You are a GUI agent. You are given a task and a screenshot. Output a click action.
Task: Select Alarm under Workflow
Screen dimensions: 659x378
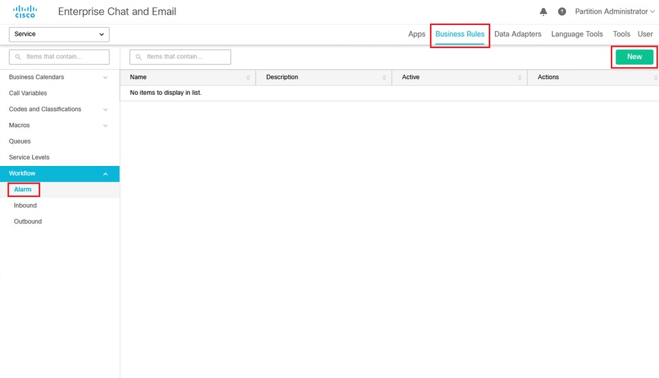point(22,190)
